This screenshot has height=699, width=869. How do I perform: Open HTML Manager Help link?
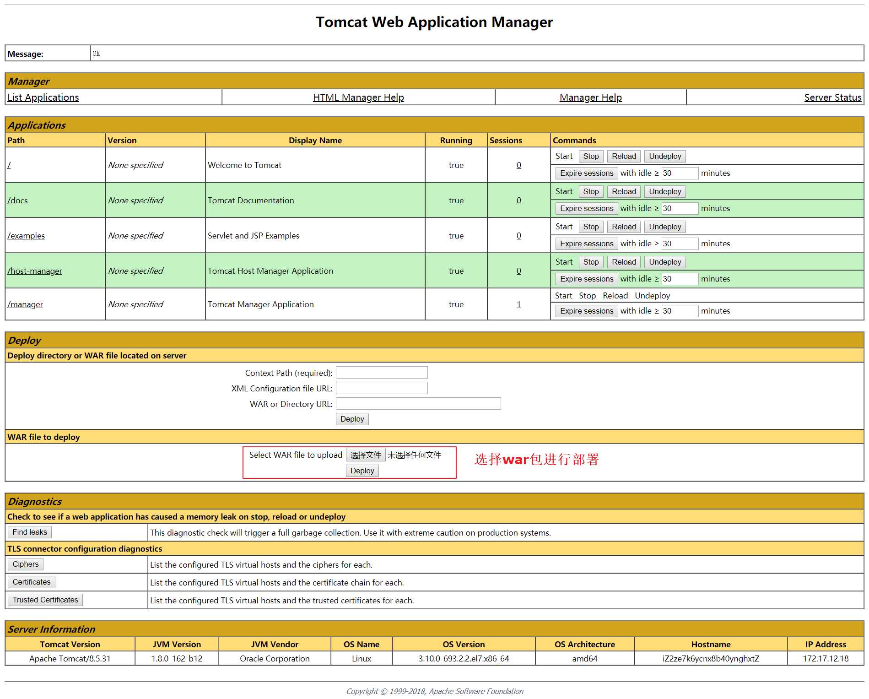(358, 98)
